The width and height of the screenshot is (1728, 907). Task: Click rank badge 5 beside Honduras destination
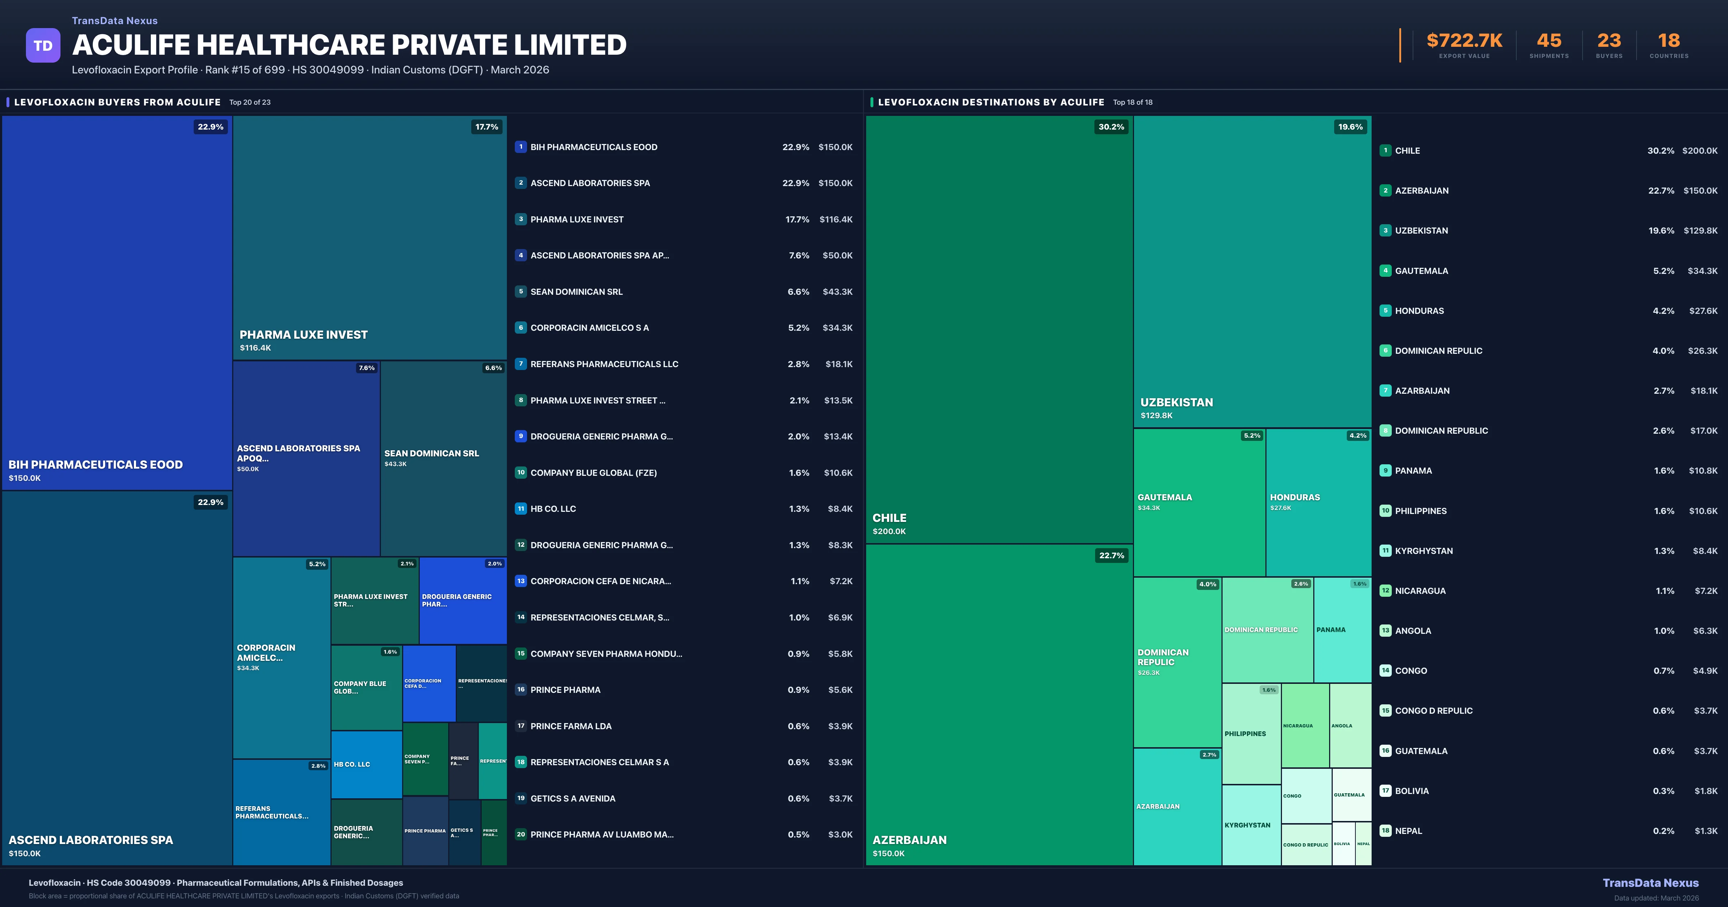[x=1385, y=311]
